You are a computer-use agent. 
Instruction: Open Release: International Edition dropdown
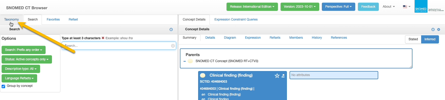point(252,7)
